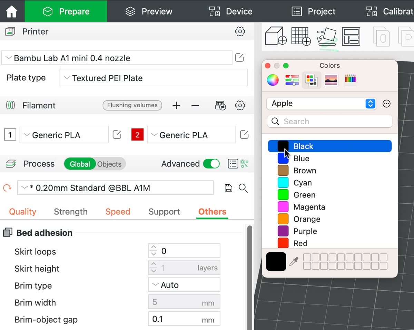This screenshot has height=330, width=414.
Task: Switch to the Preview tab
Action: (x=149, y=11)
